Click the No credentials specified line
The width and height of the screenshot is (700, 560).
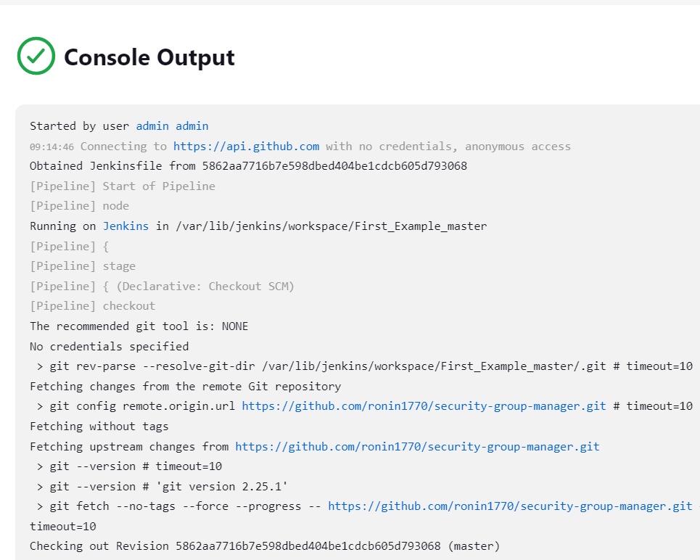point(109,347)
